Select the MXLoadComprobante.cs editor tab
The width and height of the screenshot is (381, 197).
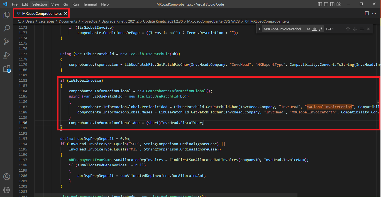click(42, 13)
